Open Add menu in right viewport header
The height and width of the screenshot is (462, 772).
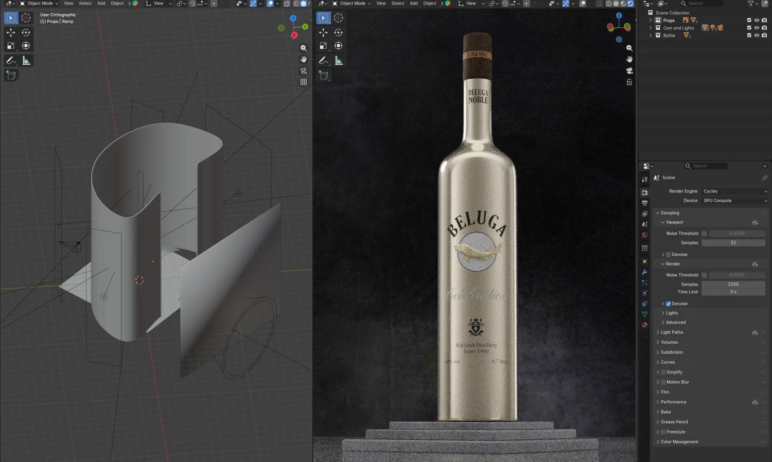(414, 4)
